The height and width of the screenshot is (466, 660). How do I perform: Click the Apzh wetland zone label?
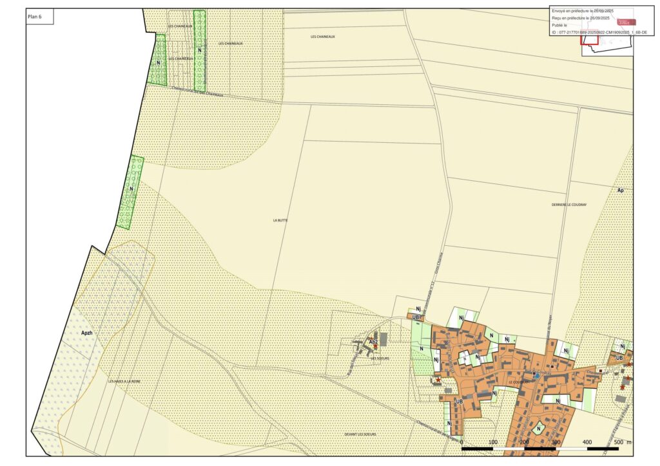point(87,333)
